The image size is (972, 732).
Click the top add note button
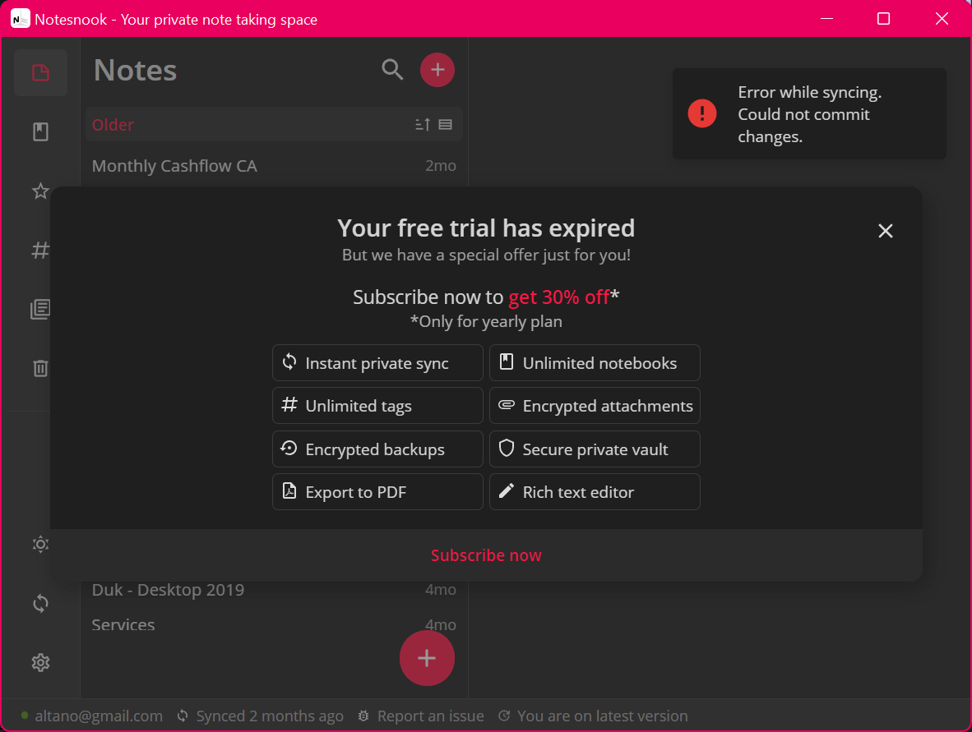pyautogui.click(x=437, y=69)
